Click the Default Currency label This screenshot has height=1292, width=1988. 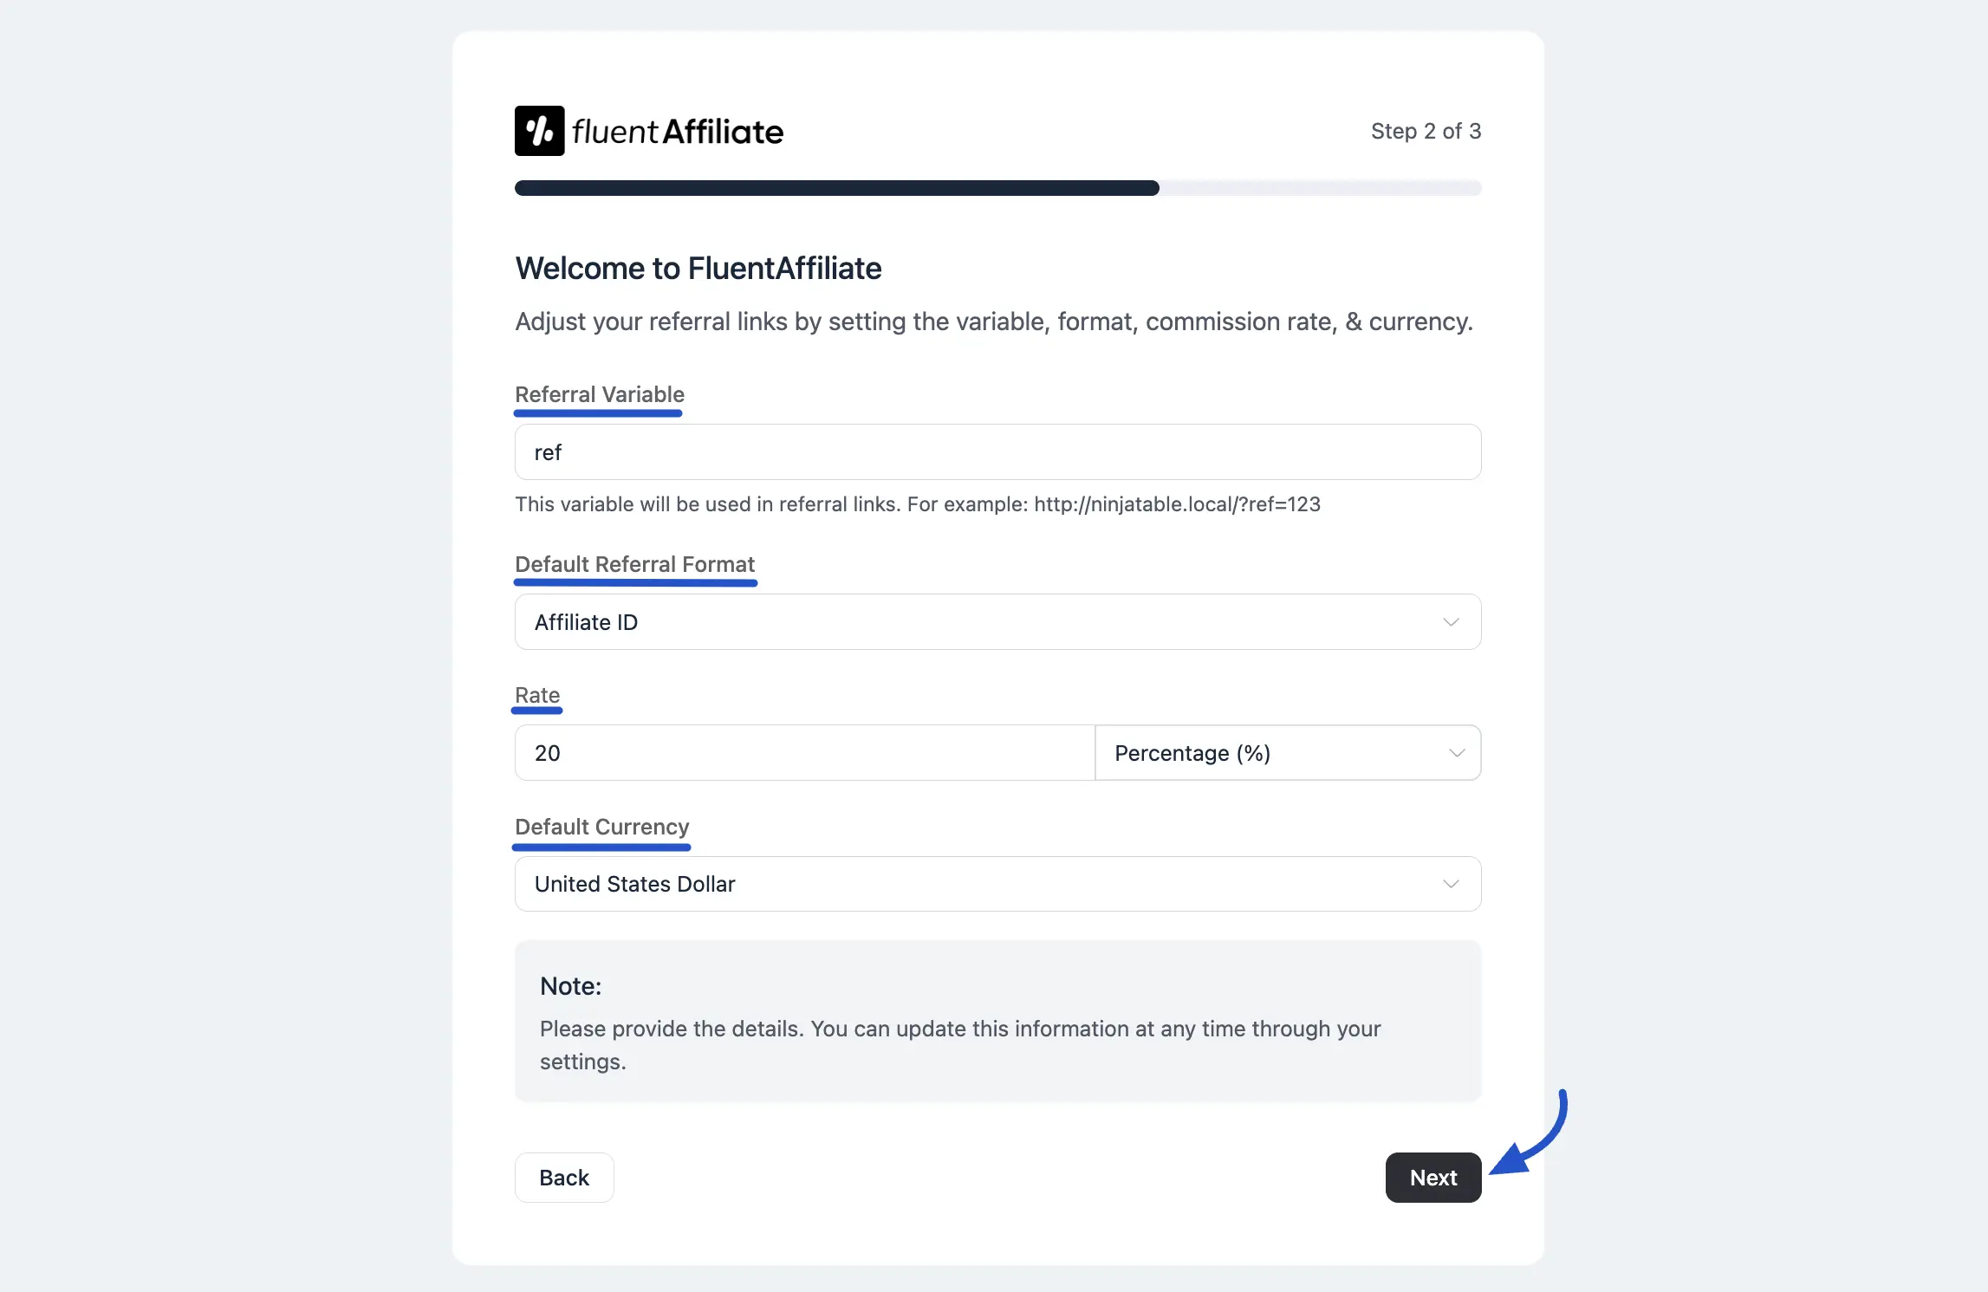pos(601,827)
